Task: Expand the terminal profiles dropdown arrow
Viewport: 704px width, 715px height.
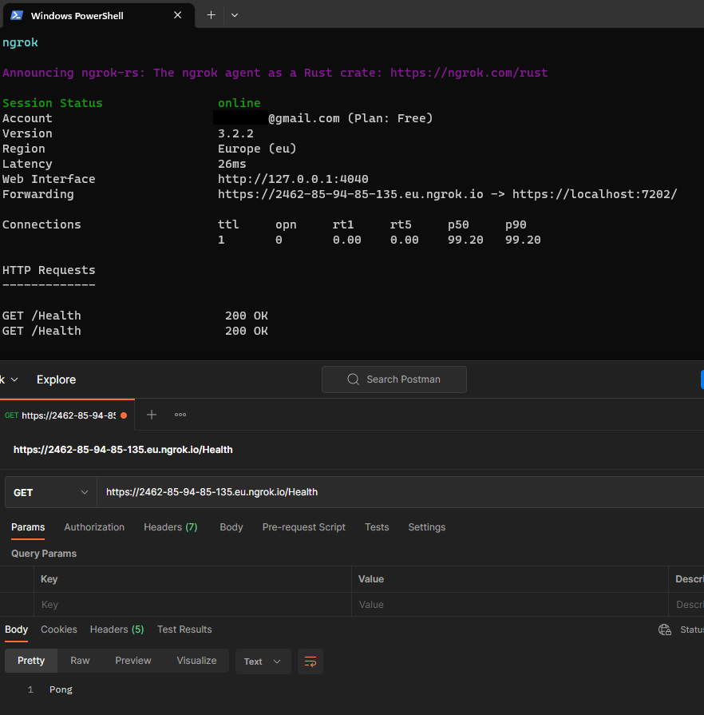Action: coord(235,15)
